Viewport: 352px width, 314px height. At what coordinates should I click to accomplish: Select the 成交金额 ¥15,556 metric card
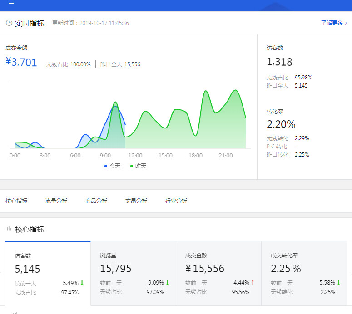coord(218,273)
